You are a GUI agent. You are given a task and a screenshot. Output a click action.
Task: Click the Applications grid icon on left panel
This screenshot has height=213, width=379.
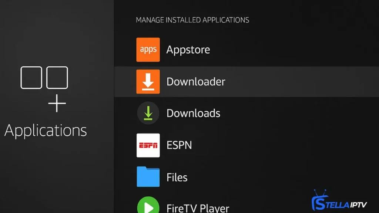point(44,89)
